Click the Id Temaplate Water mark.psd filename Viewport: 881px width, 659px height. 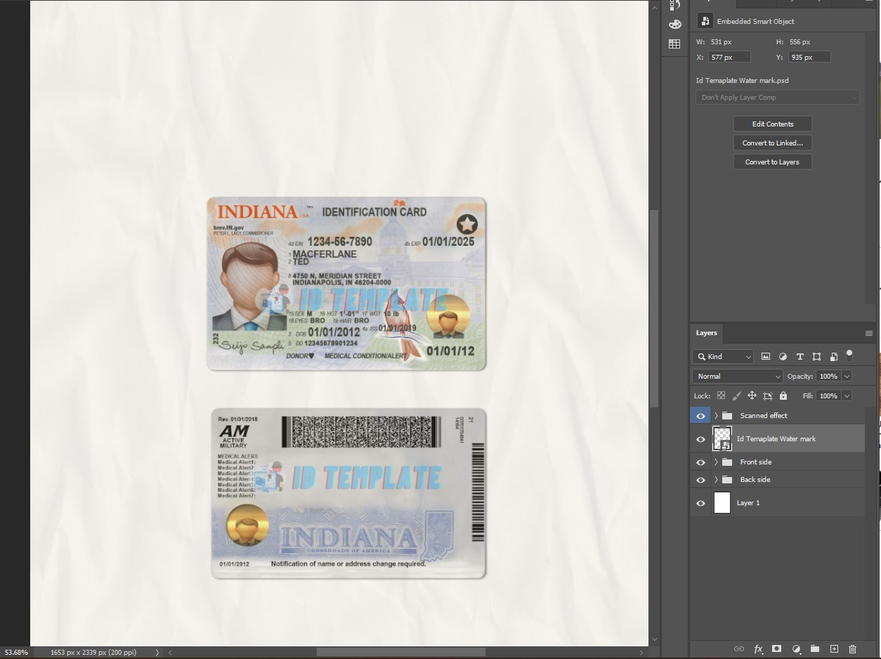pyautogui.click(x=742, y=81)
